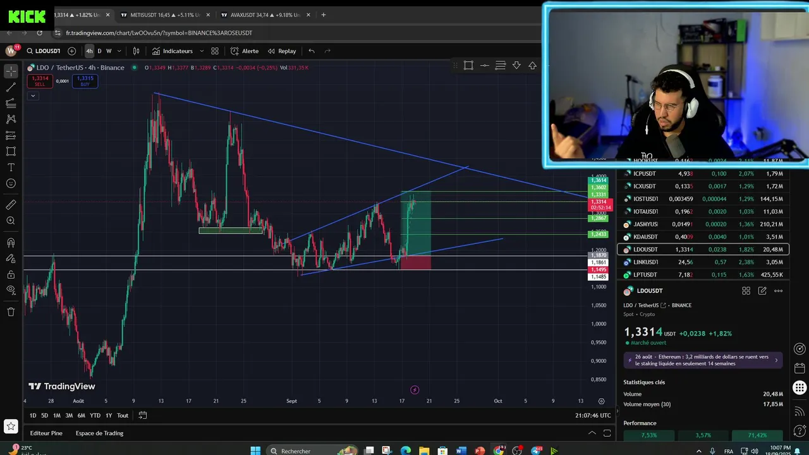Select the crosshair cursor tool
The image size is (809, 455).
pos(11,71)
